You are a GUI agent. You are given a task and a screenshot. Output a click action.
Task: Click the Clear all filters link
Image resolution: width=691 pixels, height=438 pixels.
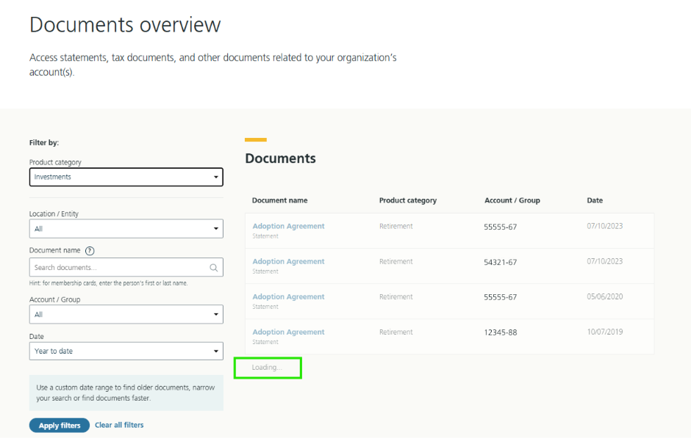click(x=119, y=425)
